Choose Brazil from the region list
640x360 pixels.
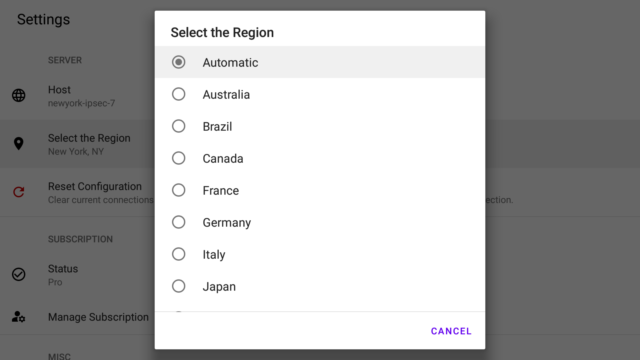179,126
